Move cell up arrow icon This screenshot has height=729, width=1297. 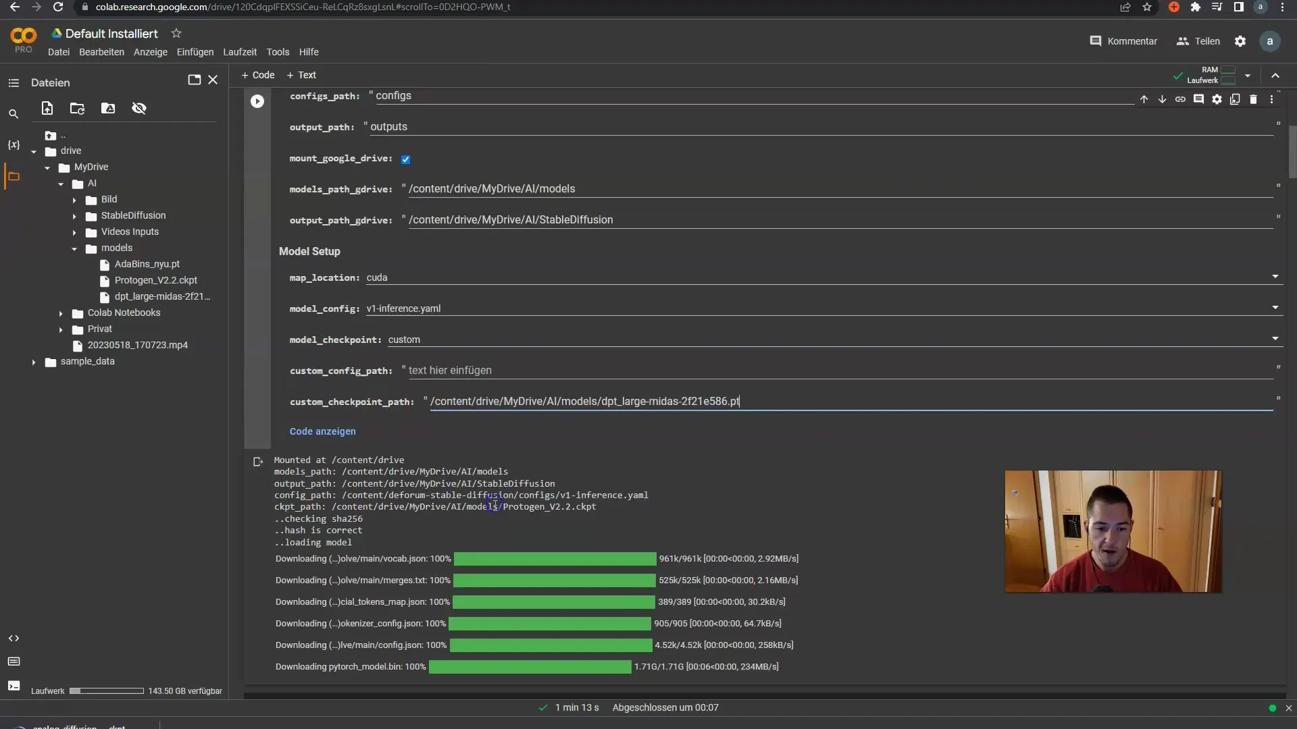pyautogui.click(x=1144, y=99)
